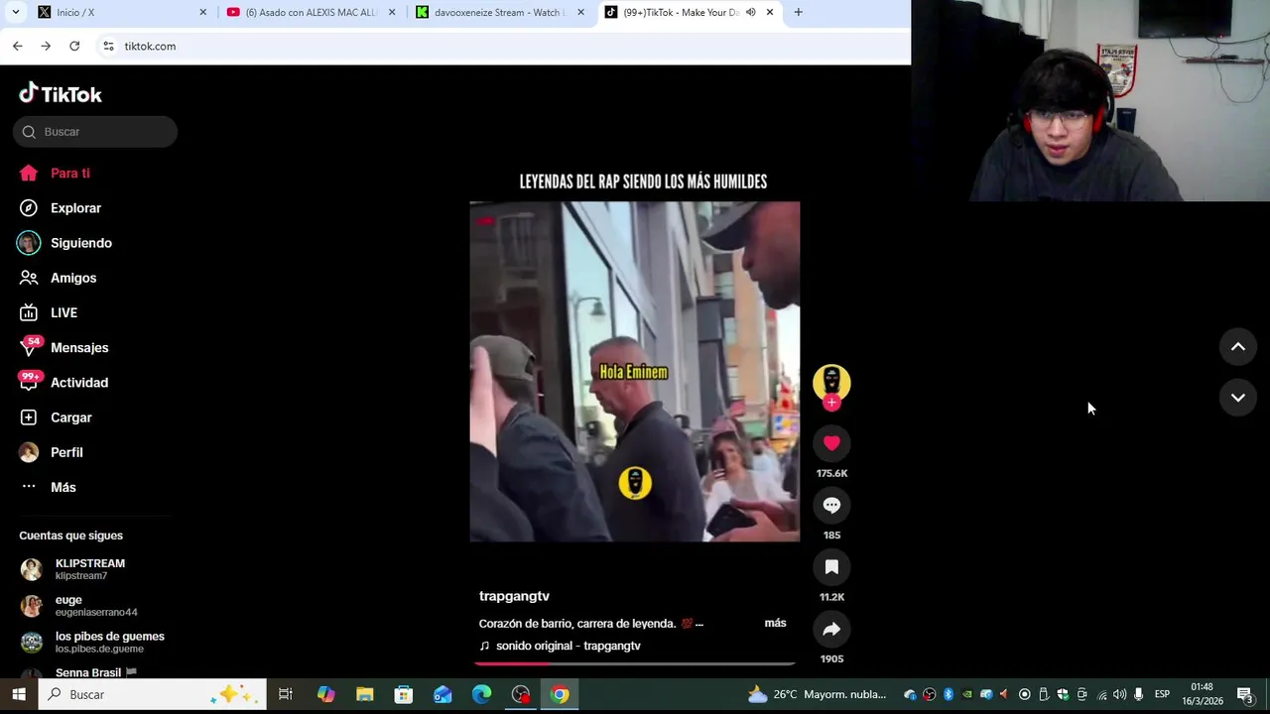Screen dimensions: 1270x714
Task: Open Chrome from the taskbar
Action: click(x=560, y=694)
